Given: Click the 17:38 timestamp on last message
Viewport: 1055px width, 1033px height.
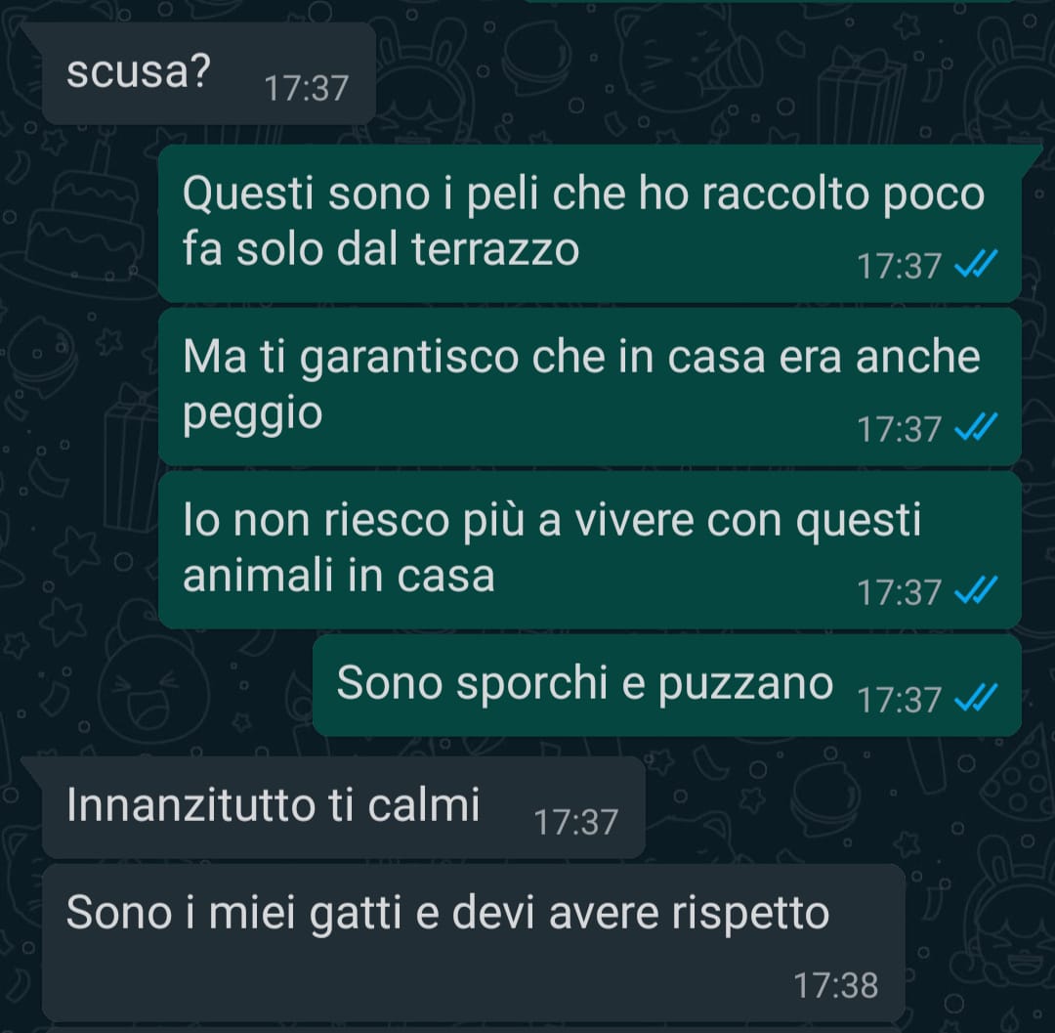Looking at the screenshot, I should click(x=835, y=985).
